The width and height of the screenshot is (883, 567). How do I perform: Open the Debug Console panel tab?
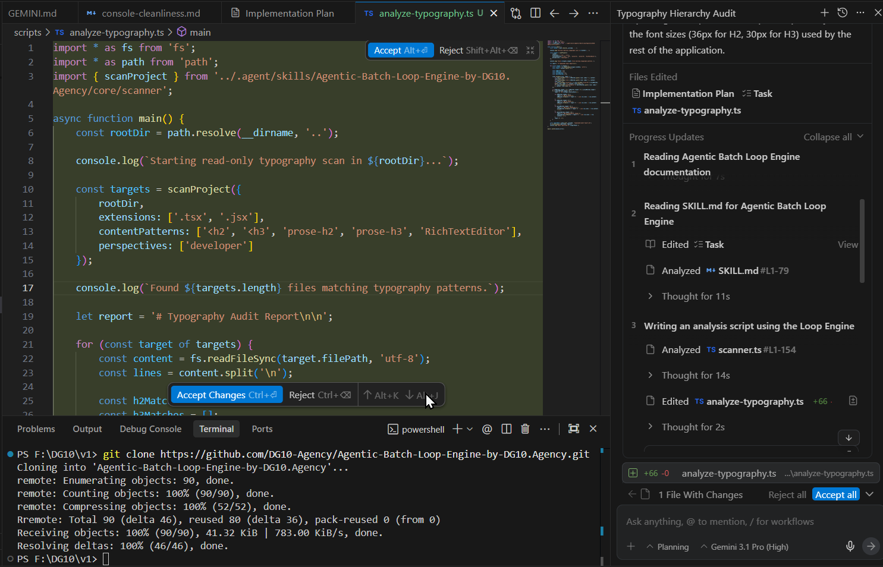(x=150, y=429)
